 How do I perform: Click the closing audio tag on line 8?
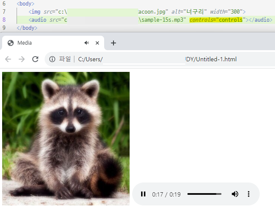(261, 20)
